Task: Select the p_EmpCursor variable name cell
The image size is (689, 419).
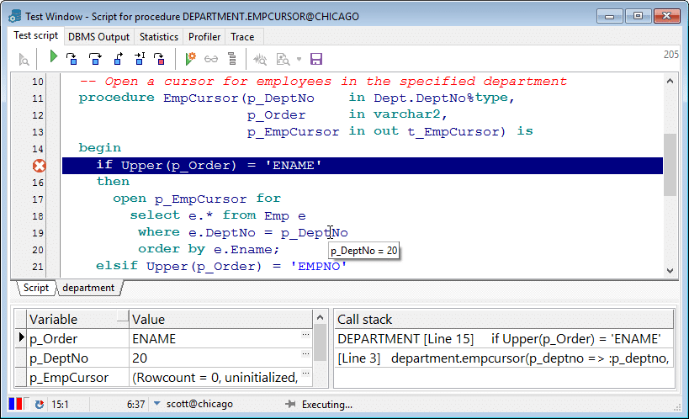Action: click(77, 377)
